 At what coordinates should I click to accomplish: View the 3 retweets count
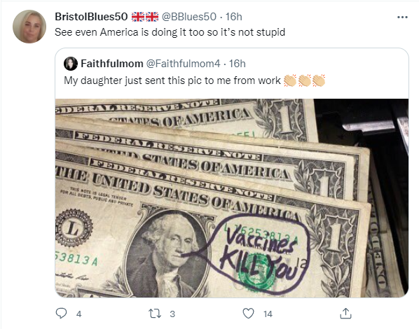point(172,314)
